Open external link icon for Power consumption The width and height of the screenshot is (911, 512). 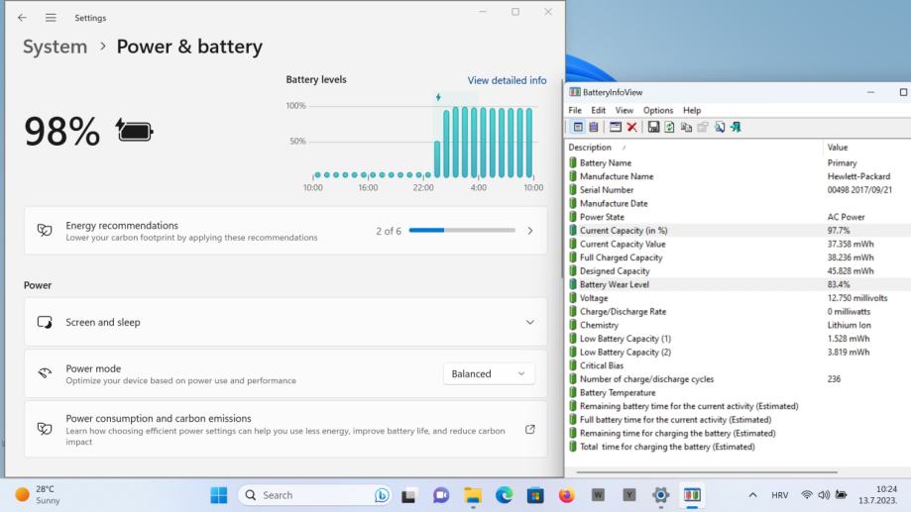click(x=529, y=429)
